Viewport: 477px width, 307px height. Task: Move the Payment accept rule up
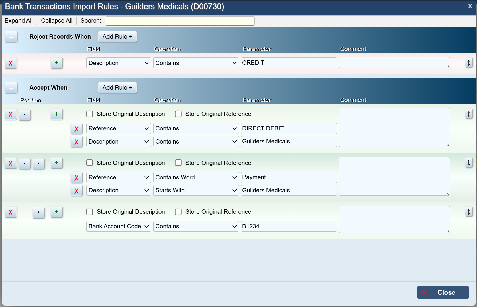pyautogui.click(x=38, y=163)
